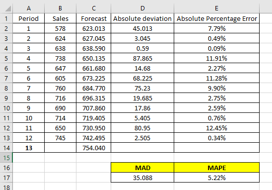Click the yellow MAD header cell

tap(142, 168)
